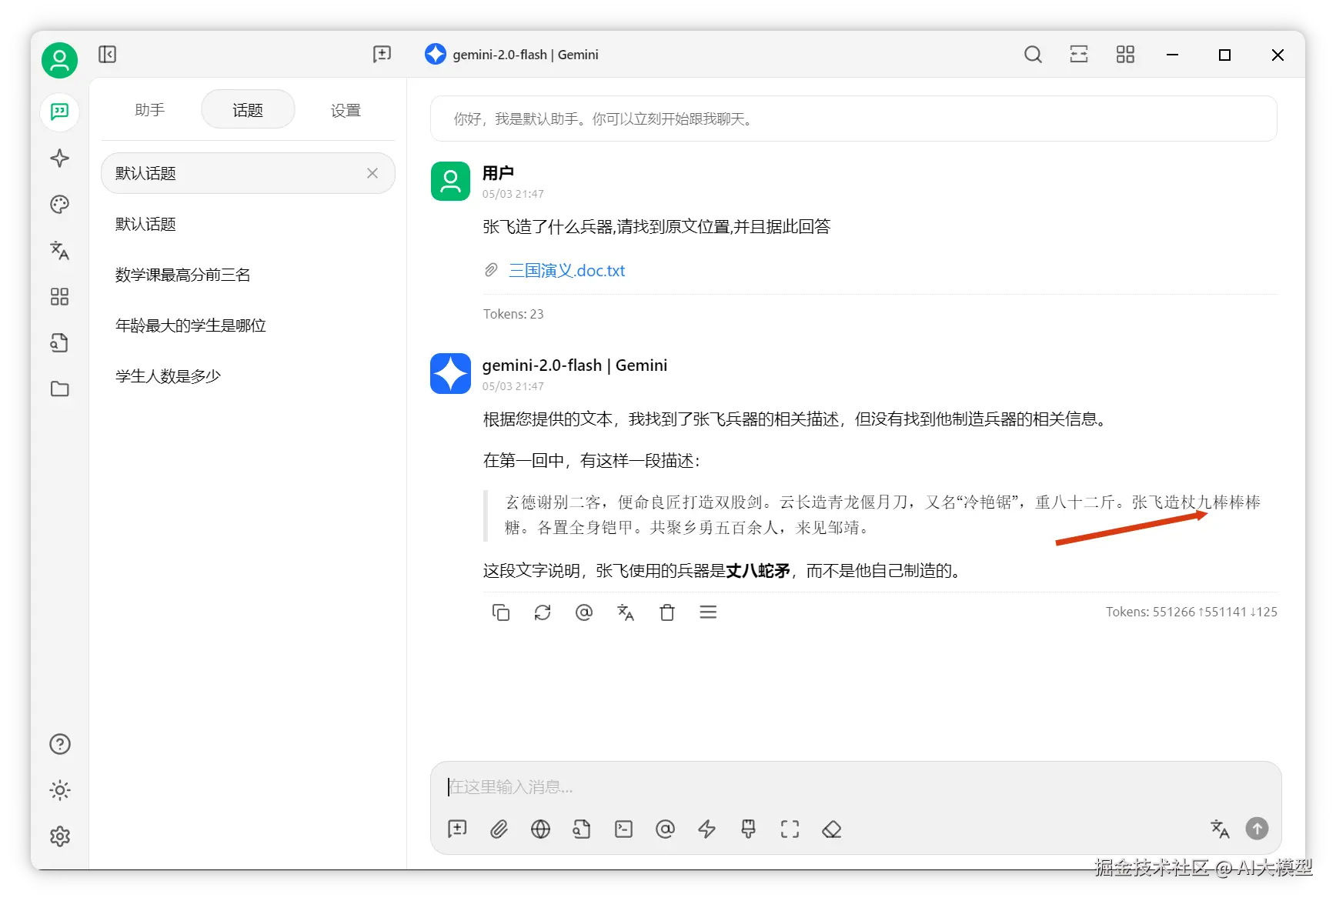The image size is (1336, 901).
Task: Delete the Gemini reply message
Action: tap(667, 612)
